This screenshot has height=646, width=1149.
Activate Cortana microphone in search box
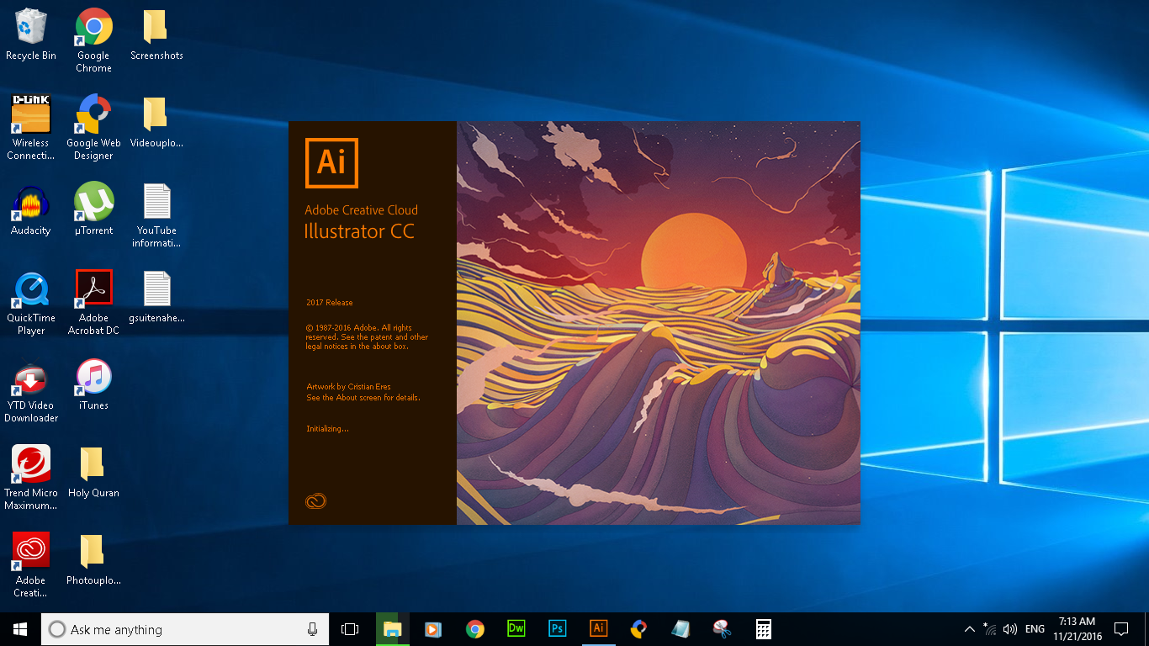pos(312,629)
